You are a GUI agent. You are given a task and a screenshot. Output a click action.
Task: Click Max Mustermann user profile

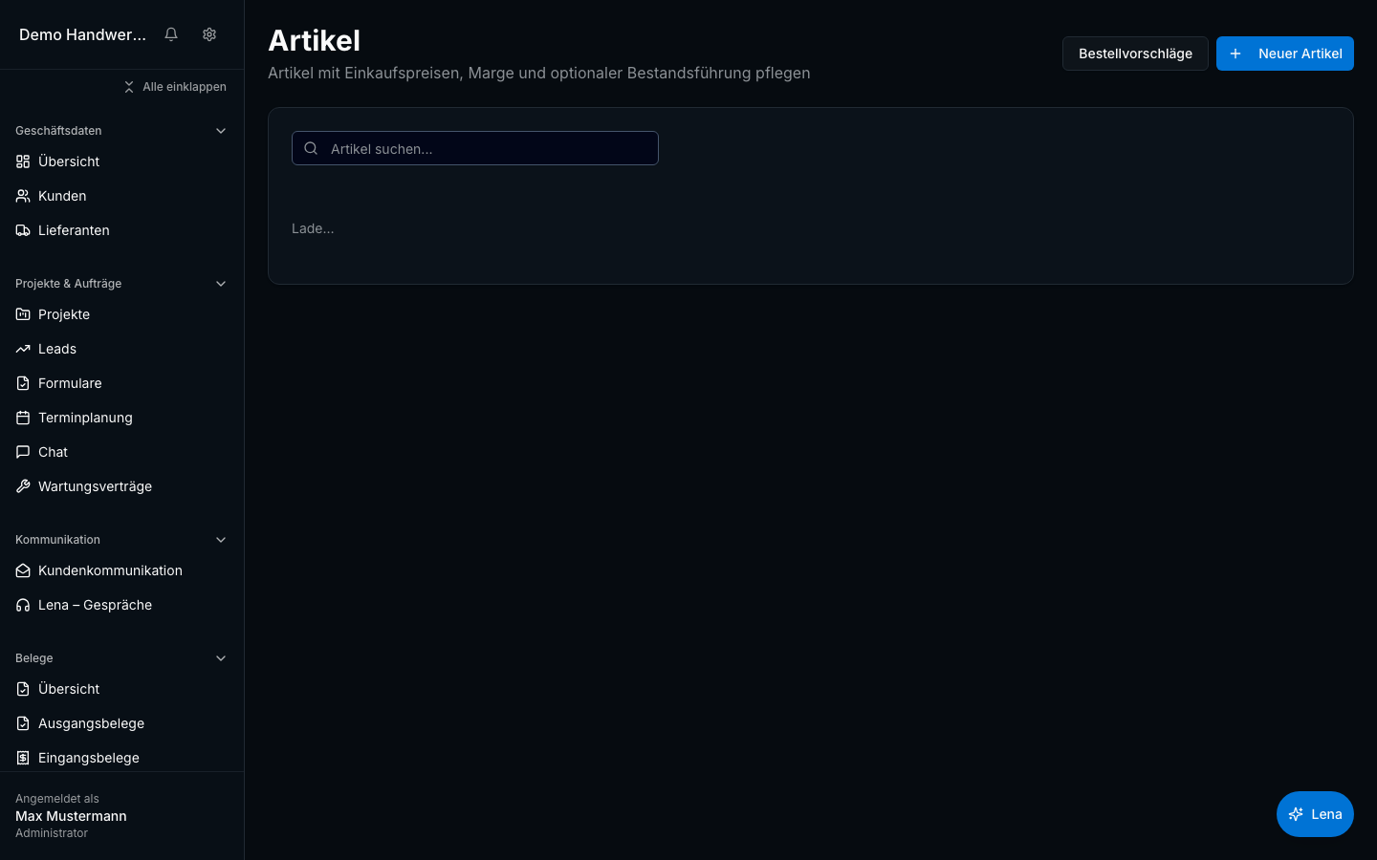tap(71, 816)
